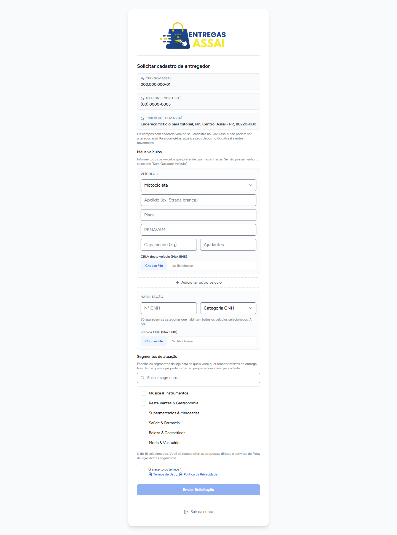Click the phone value (00) 0000-0005
Image resolution: width=397 pixels, height=535 pixels.
(155, 104)
